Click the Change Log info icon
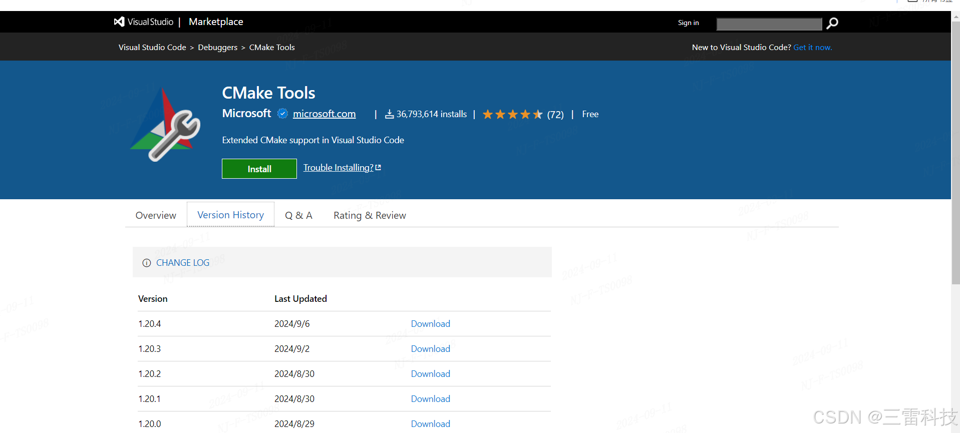The width and height of the screenshot is (960, 433). (x=147, y=263)
